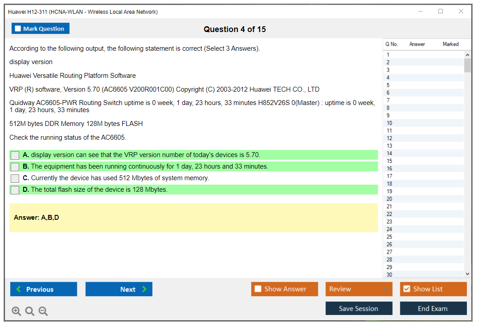Toggle the Mark Question checkbox
The width and height of the screenshot is (478, 327).
[18, 29]
